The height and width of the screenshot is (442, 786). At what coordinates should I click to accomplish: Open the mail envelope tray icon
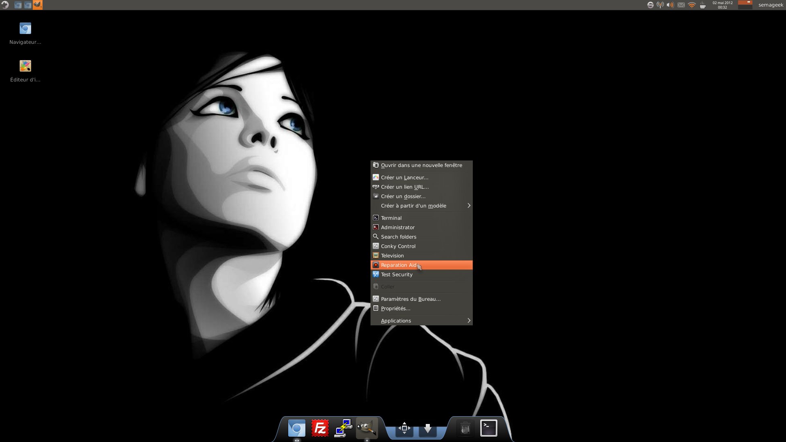[x=681, y=5]
